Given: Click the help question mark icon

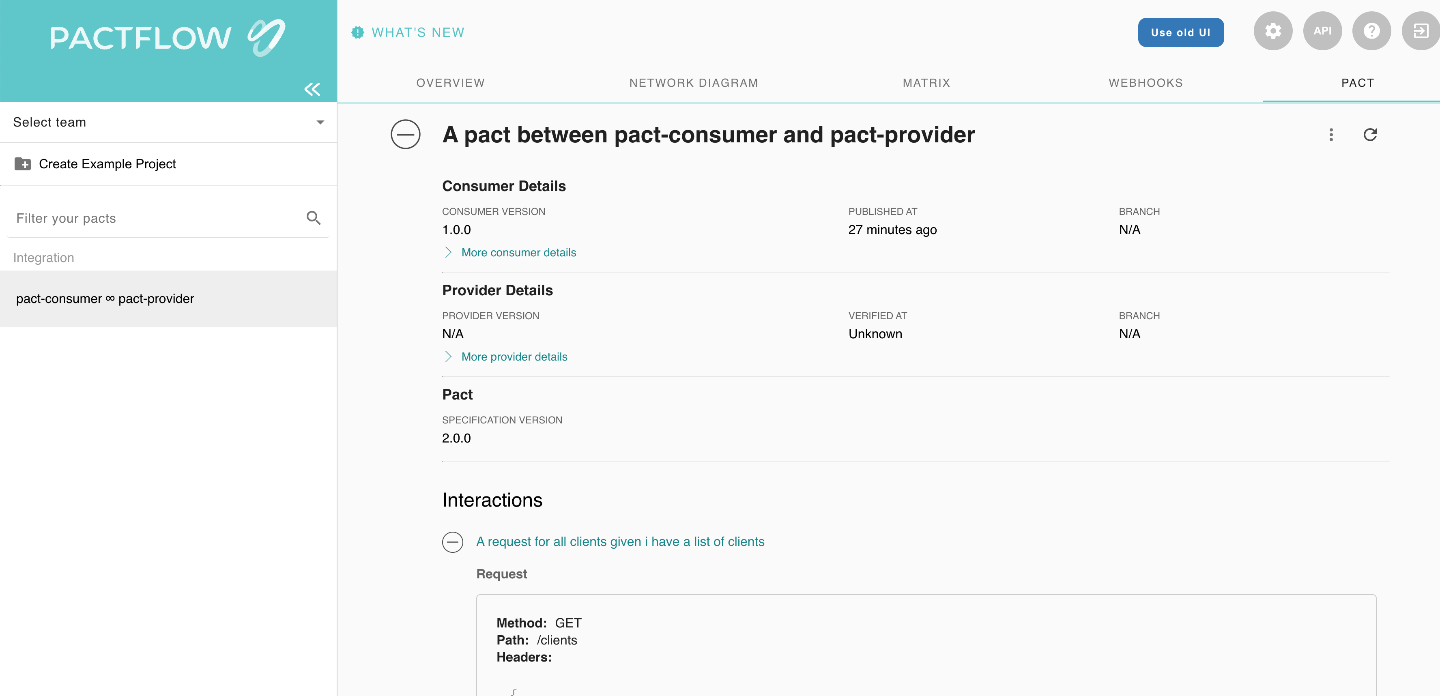Looking at the screenshot, I should (x=1371, y=31).
